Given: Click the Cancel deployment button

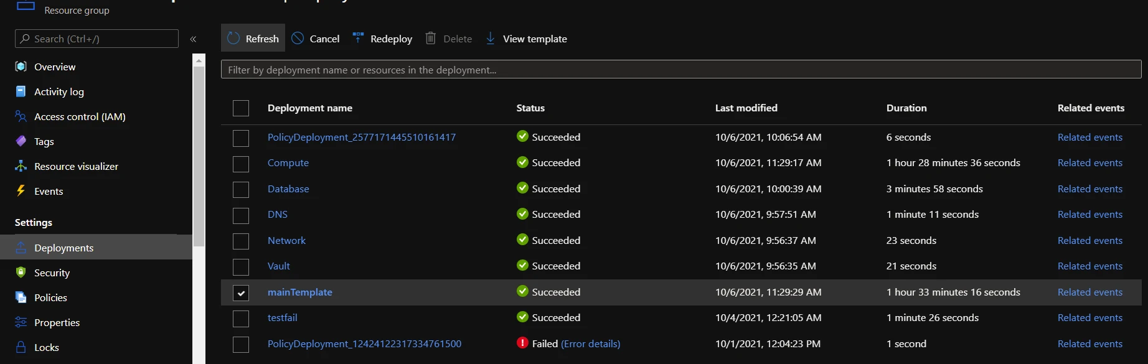Looking at the screenshot, I should [x=316, y=39].
